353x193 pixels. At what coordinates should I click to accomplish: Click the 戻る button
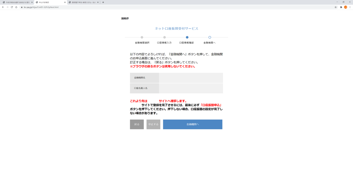[137, 124]
